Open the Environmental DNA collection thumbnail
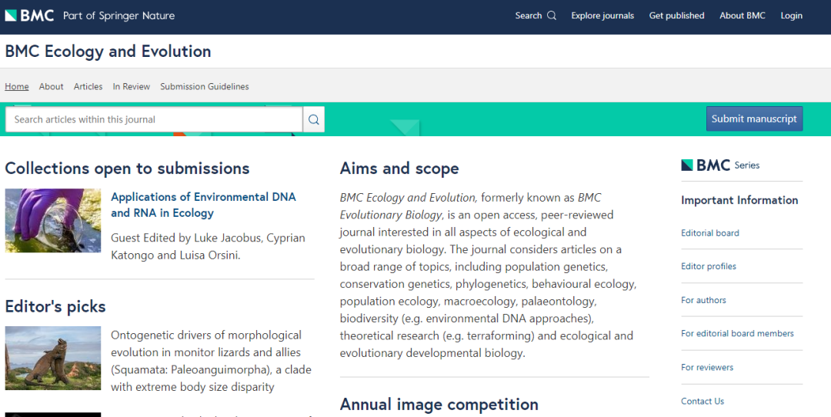This screenshot has width=831, height=417. (x=53, y=220)
